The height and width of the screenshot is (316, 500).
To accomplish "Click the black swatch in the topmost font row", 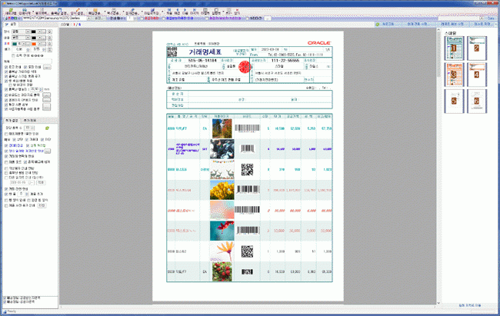I will pyautogui.click(x=34, y=32).
